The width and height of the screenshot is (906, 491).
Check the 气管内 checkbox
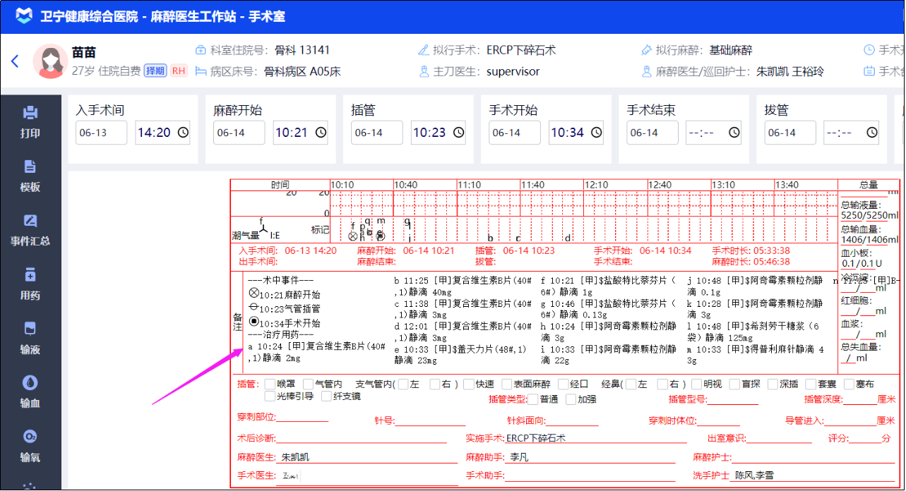(308, 384)
